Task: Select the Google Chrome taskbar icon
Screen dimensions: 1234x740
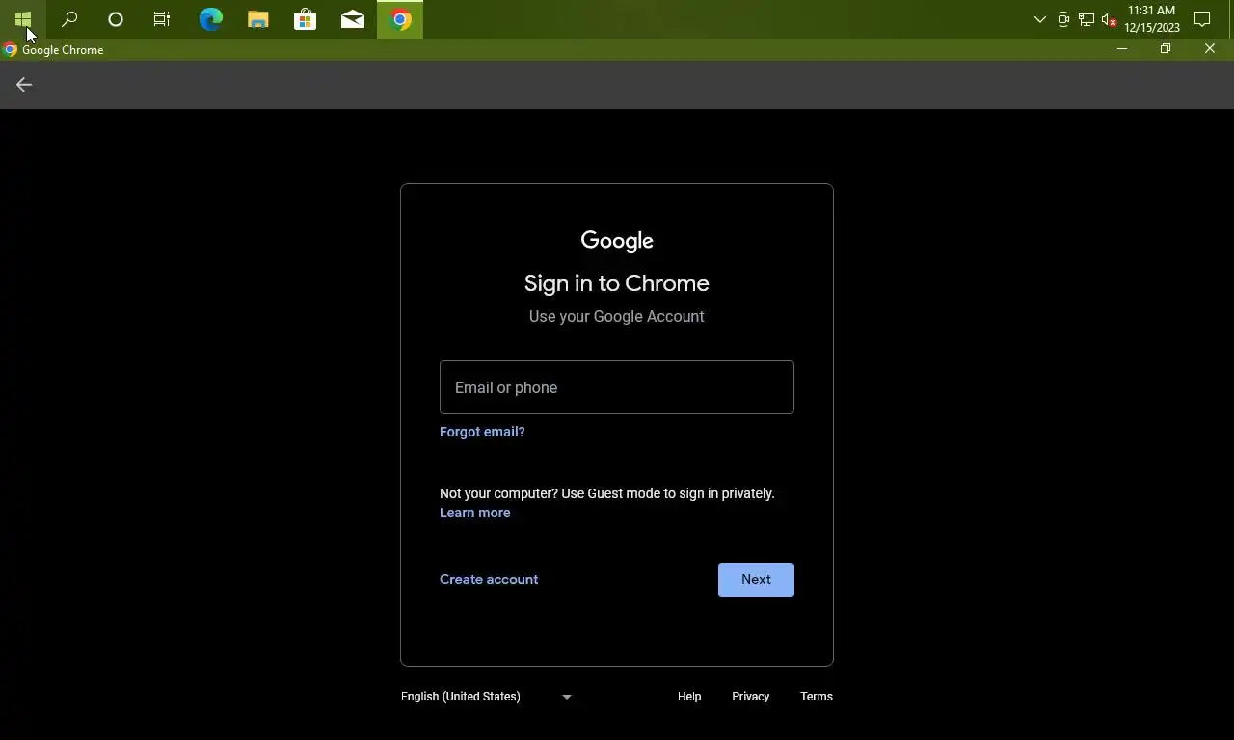Action: [400, 19]
